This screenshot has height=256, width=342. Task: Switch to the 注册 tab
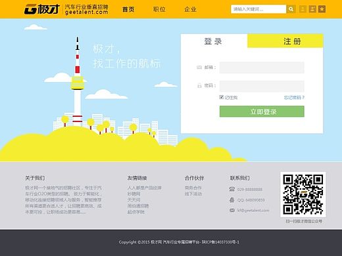285,41
